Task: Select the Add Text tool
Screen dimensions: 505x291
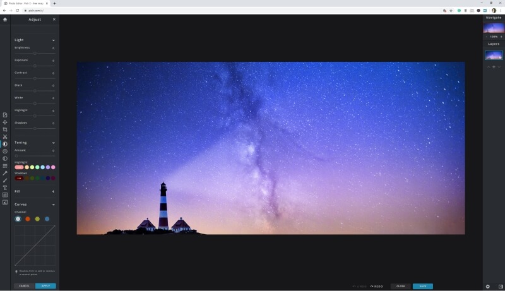Action: 5,187
